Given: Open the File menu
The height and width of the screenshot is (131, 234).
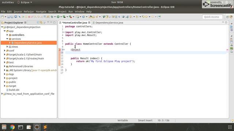Looking at the screenshot, I should point(3,12).
